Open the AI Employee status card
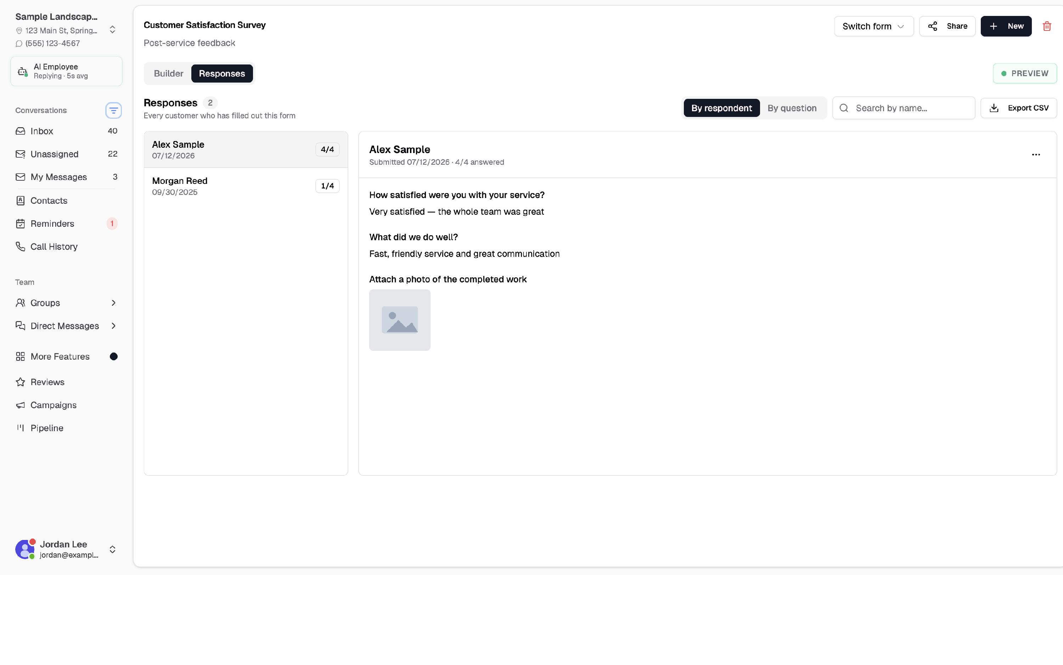This screenshot has height=665, width=1063. tap(66, 71)
